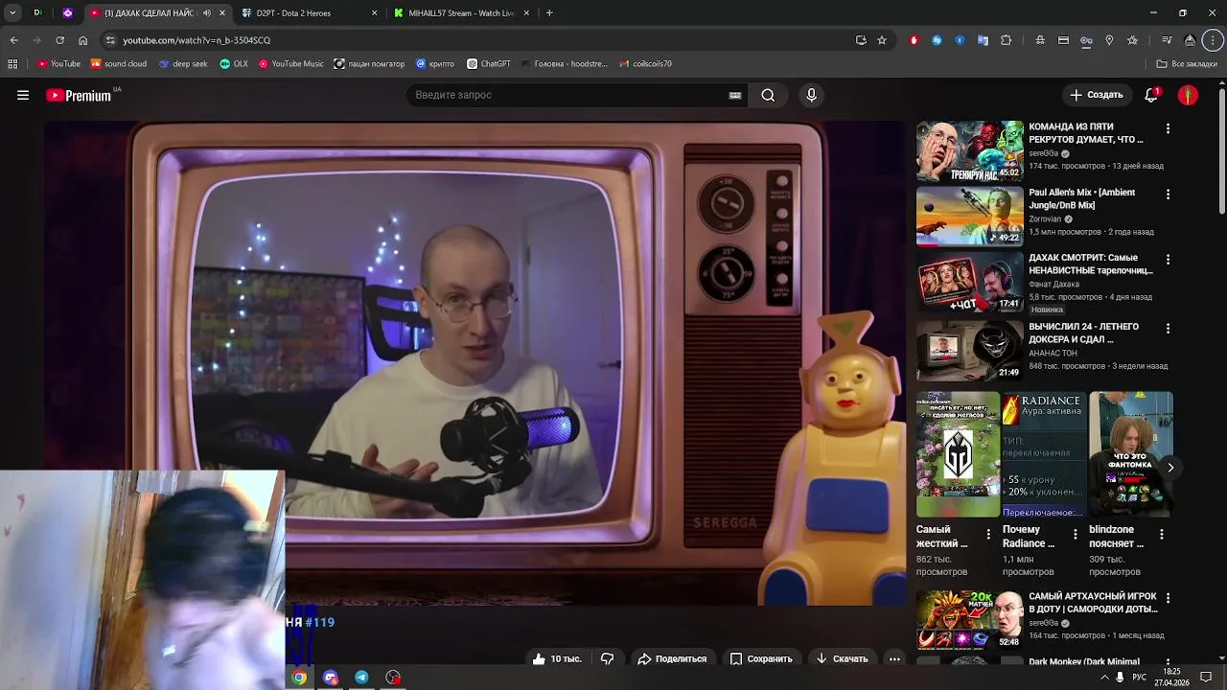Open the САМЫЙ АРТХАУСНЫЙ ИГРОК video thumbnail
1227x690 pixels.
coord(969,620)
